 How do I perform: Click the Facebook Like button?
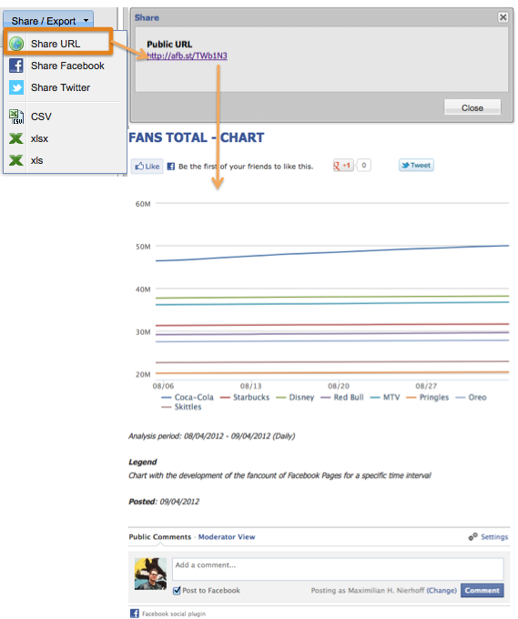(x=147, y=167)
